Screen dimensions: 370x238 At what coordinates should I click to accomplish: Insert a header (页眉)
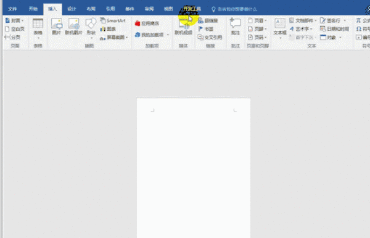(257, 20)
